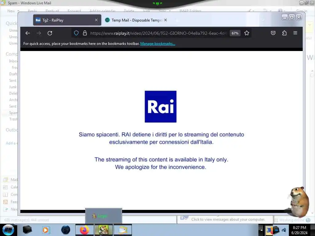
Task: Close the Tg2 - RaiPlay tab
Action: point(96,20)
